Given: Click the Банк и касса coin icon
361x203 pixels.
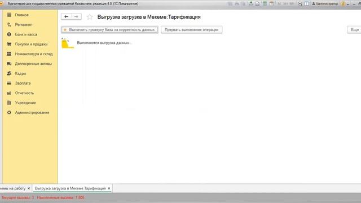Looking at the screenshot, I should [9, 34].
